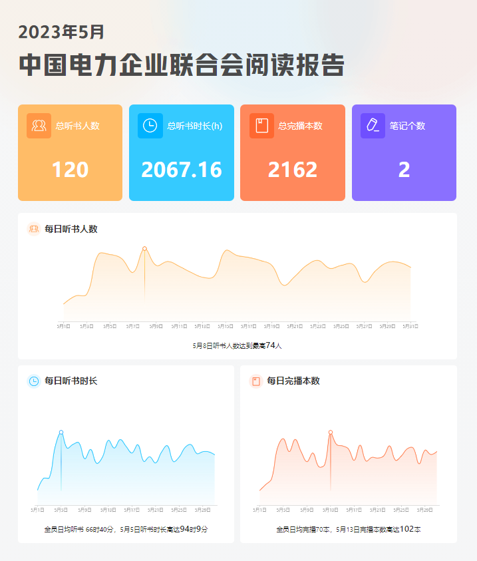Click the caption about 全员日均完播70本

coord(349,529)
